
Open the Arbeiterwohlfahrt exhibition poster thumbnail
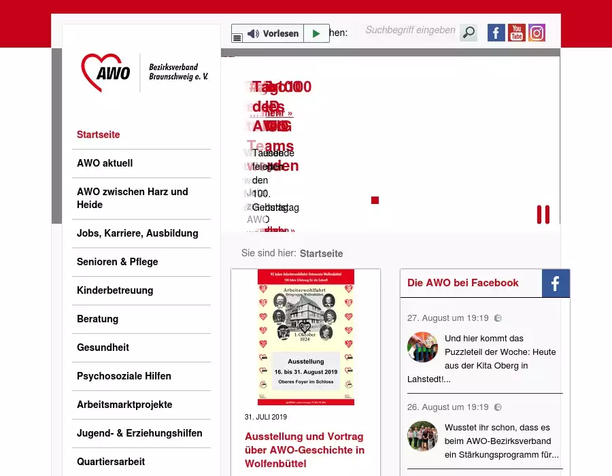[x=305, y=337]
